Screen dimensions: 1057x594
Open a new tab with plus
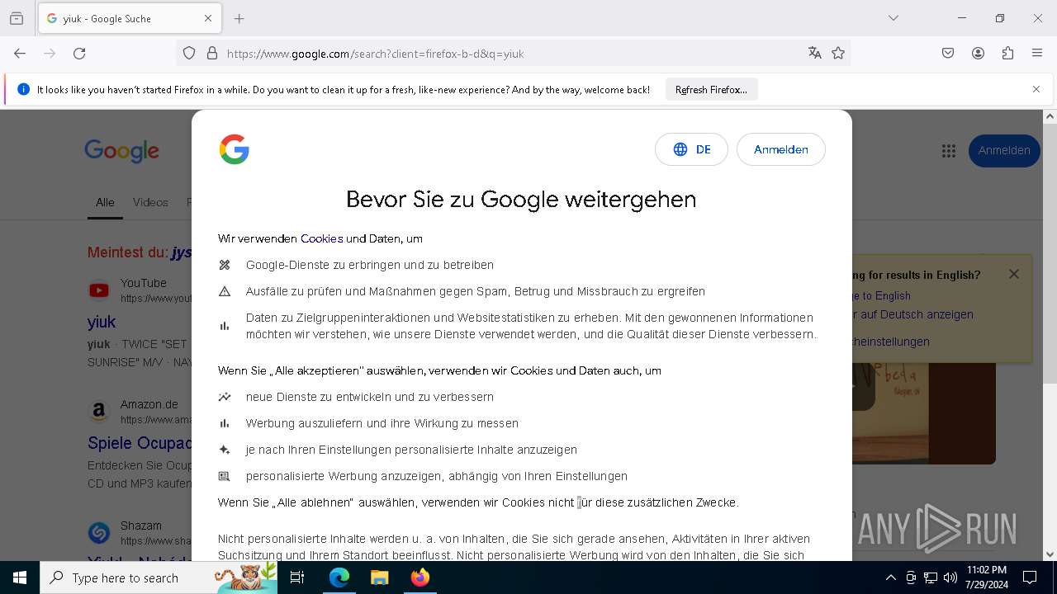click(x=239, y=18)
